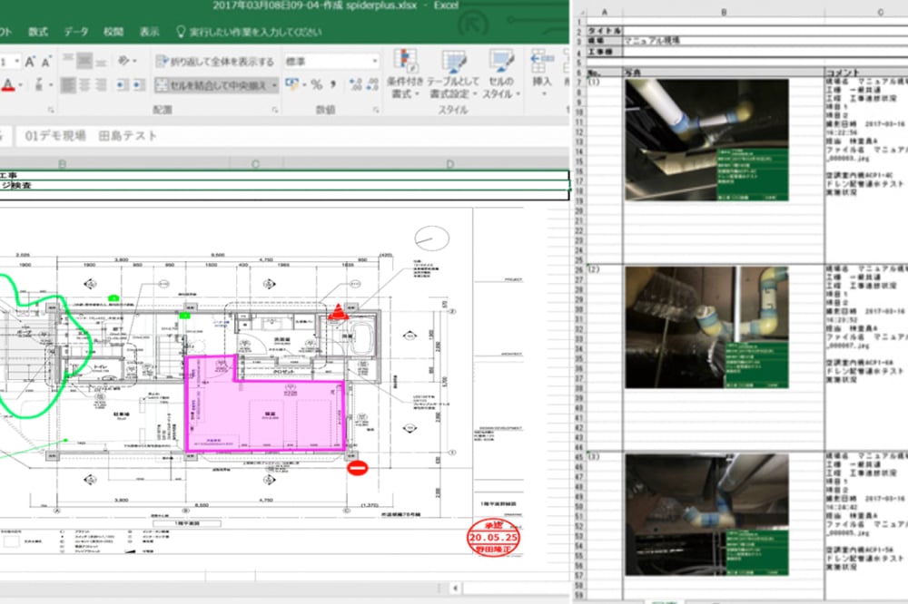
Task: Toggle merge and center (セルを結合して中央揃え)
Action: pyautogui.click(x=210, y=85)
